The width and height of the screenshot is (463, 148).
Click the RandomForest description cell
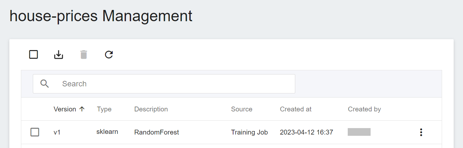(156, 132)
